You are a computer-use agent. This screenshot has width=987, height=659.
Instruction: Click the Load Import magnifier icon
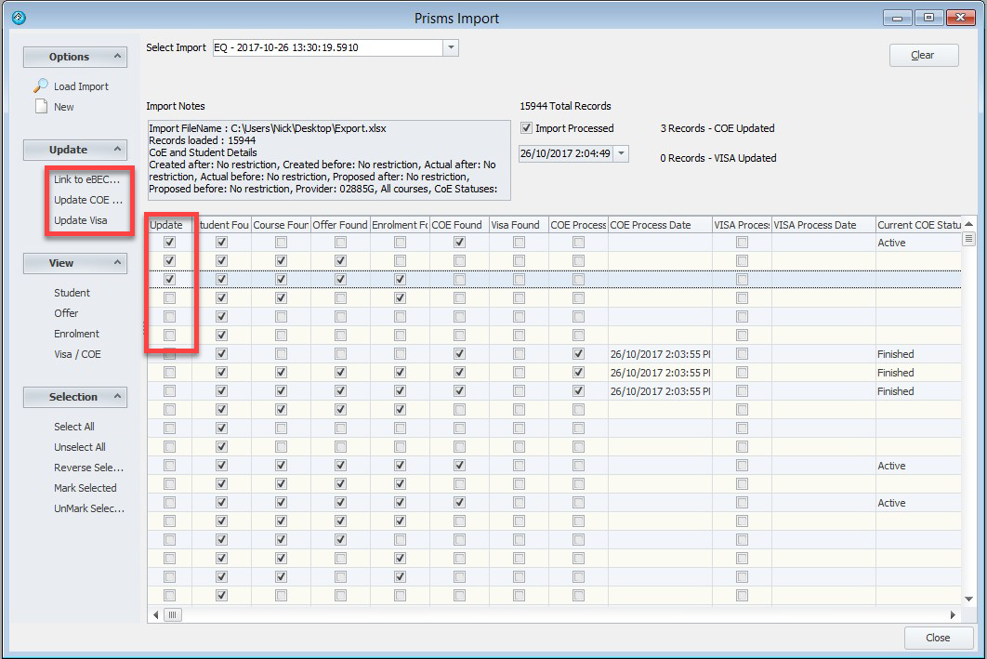40,86
